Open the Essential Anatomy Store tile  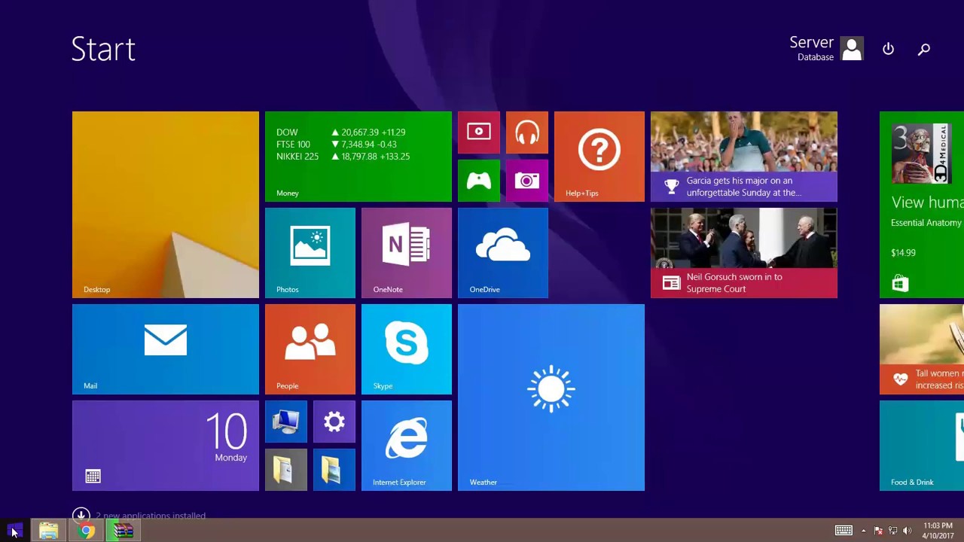[x=922, y=205]
